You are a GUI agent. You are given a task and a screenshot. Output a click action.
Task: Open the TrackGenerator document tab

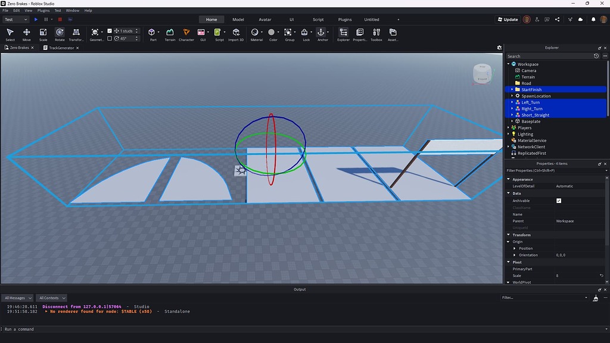(x=61, y=48)
